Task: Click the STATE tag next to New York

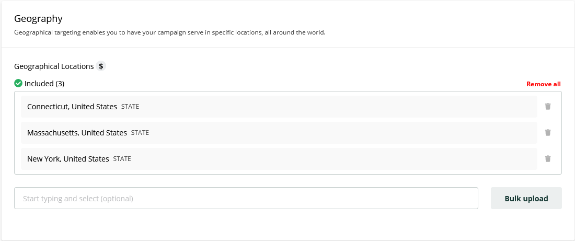Action: point(122,159)
